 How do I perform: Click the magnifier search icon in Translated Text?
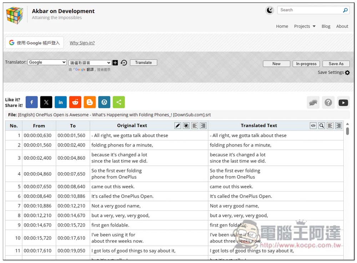pyautogui.click(x=322, y=125)
